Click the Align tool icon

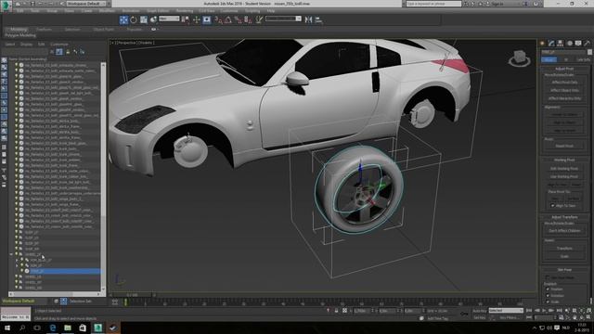click(x=318, y=19)
